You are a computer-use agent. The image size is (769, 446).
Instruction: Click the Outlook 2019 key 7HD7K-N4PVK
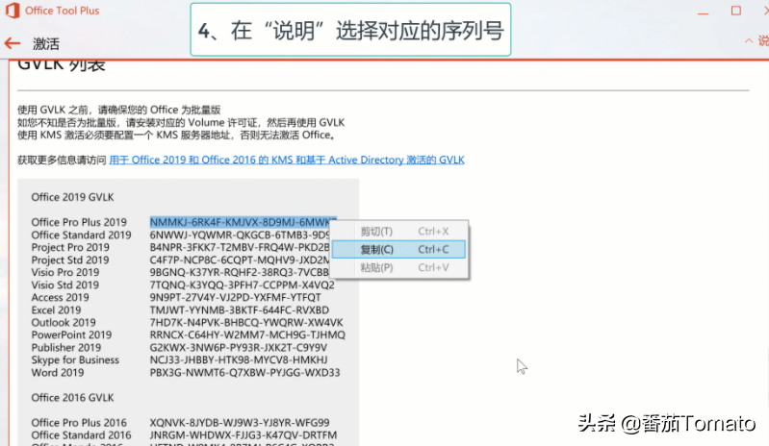[246, 323]
